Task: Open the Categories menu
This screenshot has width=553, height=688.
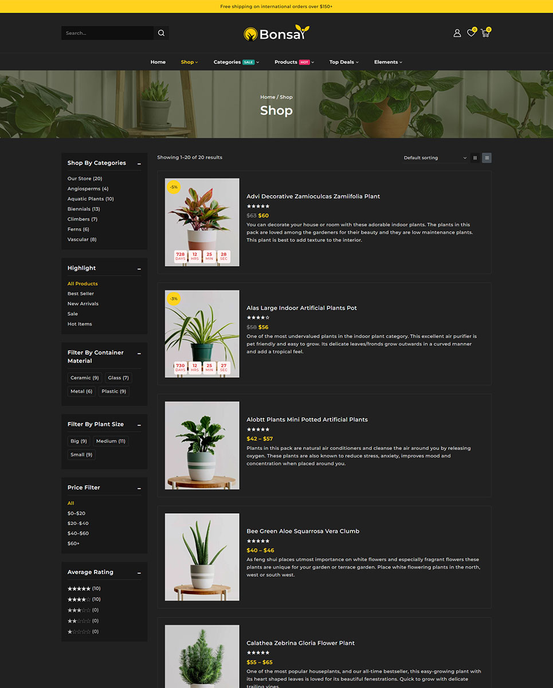Action: coord(236,62)
